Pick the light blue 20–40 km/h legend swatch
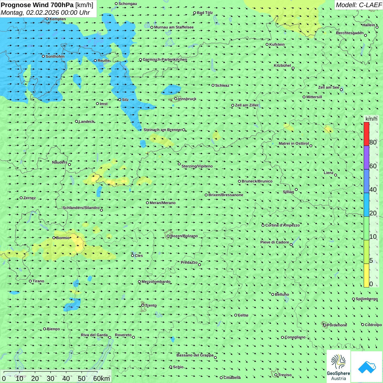Screen dimensions: 383x383 366,205
